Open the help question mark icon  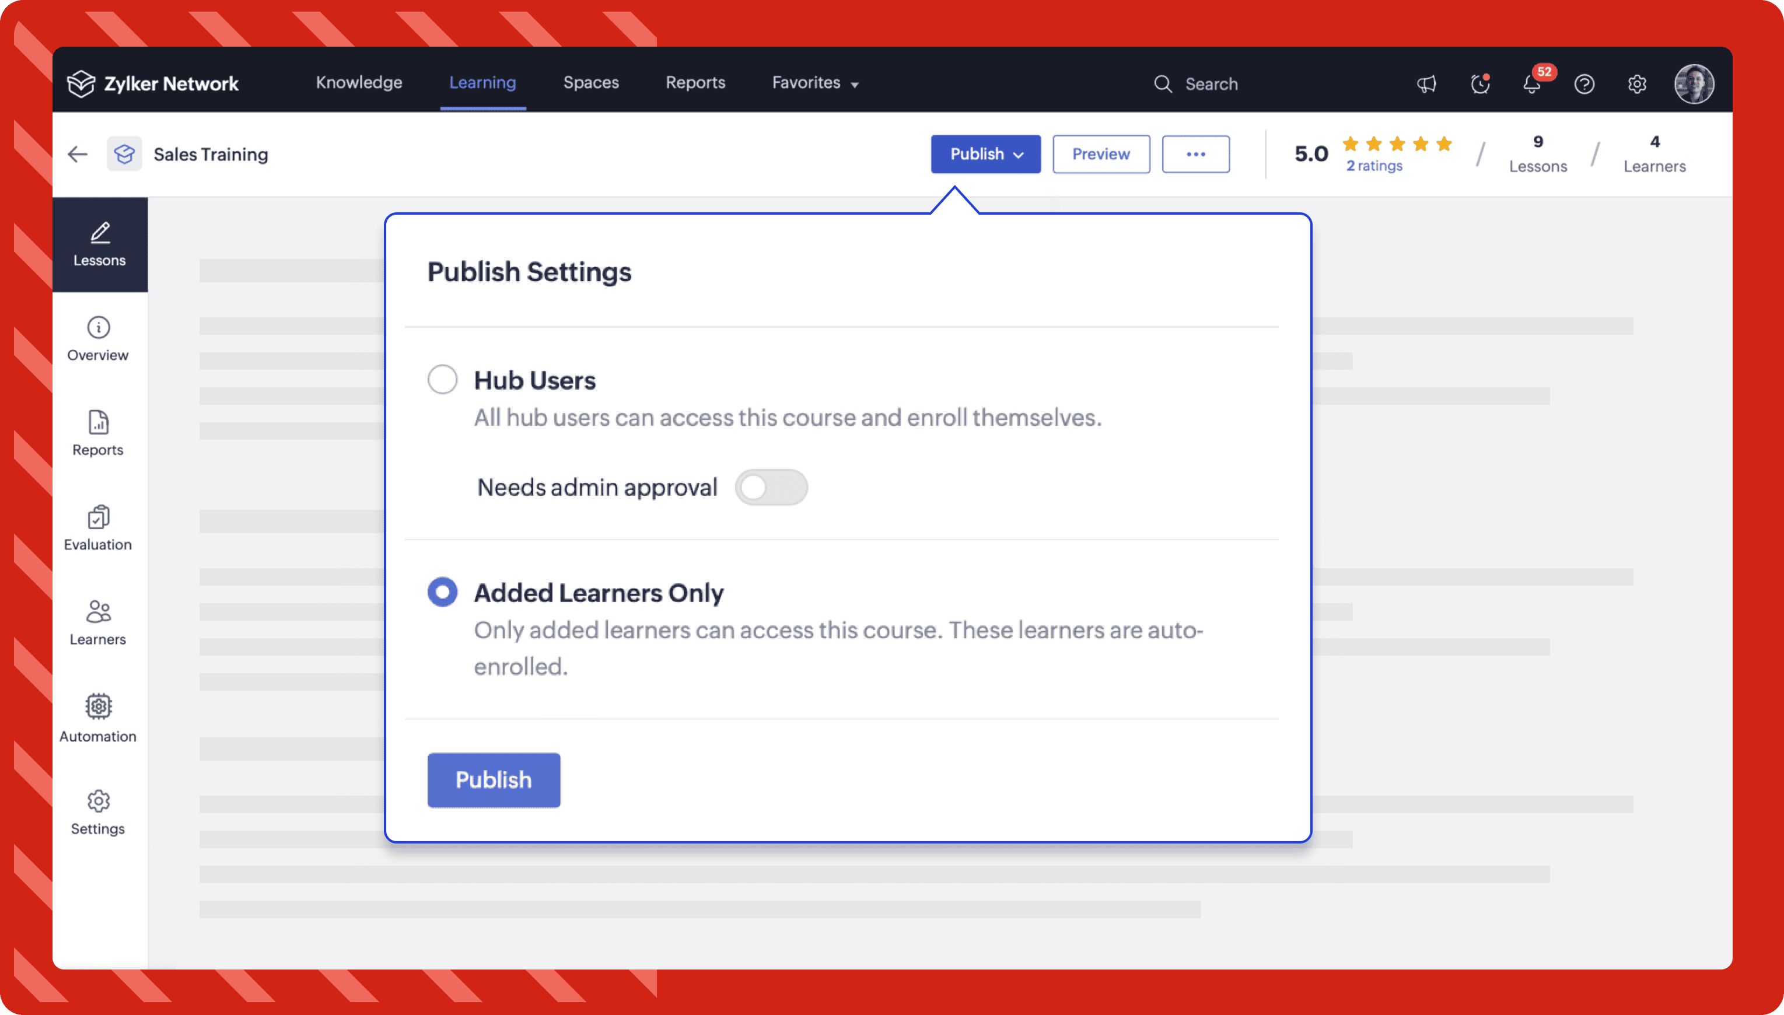tap(1584, 85)
